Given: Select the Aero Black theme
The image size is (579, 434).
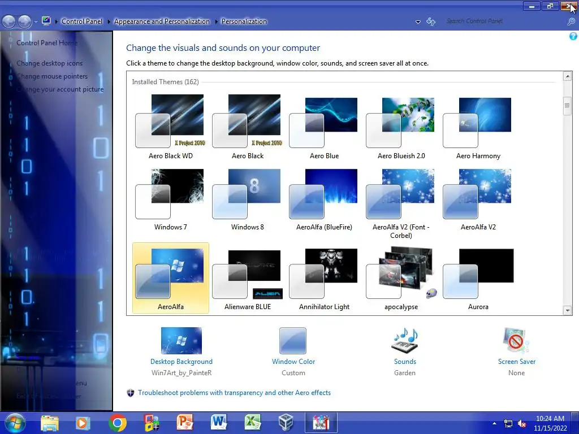Looking at the screenshot, I should [x=248, y=127].
